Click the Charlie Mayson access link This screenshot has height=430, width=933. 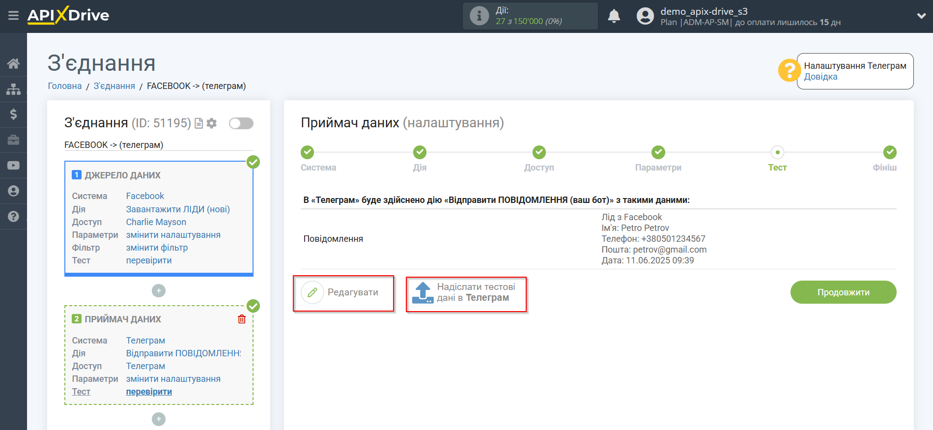(x=156, y=222)
